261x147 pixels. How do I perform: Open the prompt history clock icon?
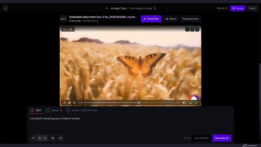tap(61, 138)
